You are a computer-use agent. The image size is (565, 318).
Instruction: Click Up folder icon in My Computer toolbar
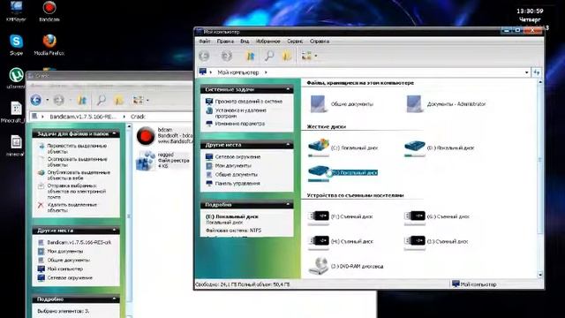250,56
